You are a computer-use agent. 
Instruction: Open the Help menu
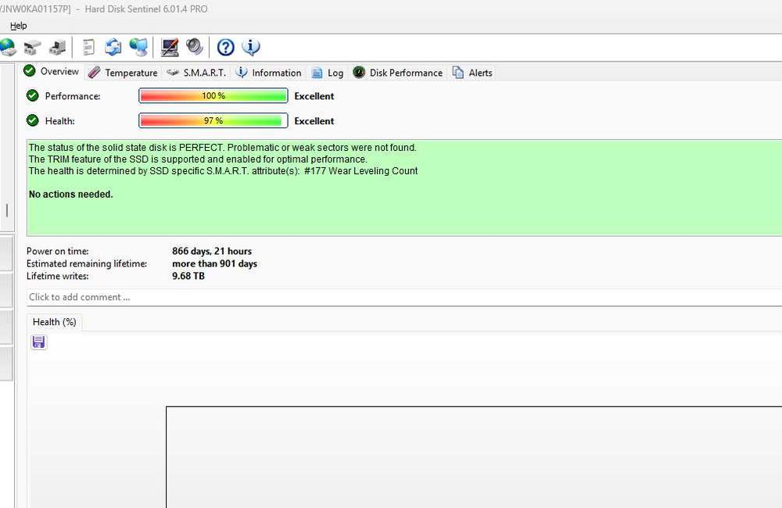(19, 26)
